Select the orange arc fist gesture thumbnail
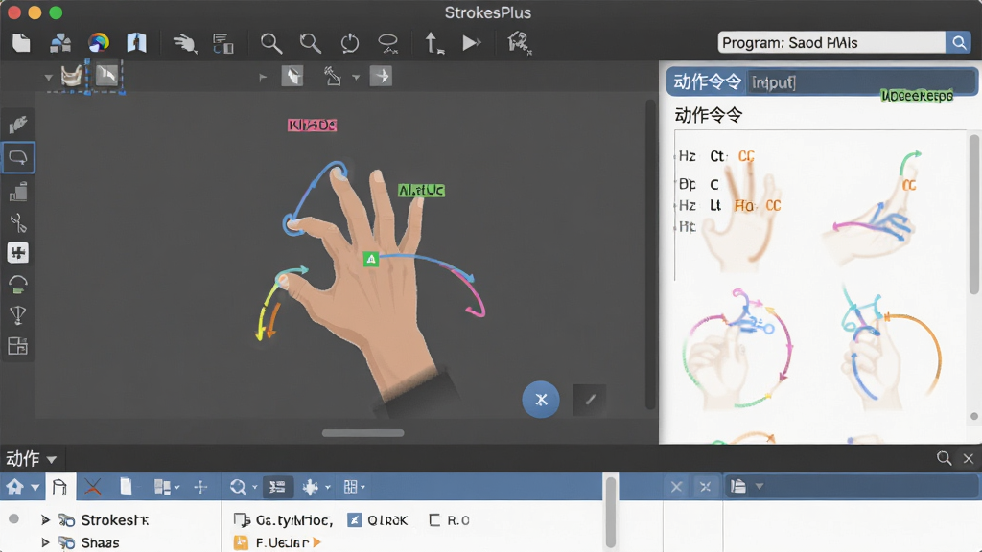 click(889, 349)
